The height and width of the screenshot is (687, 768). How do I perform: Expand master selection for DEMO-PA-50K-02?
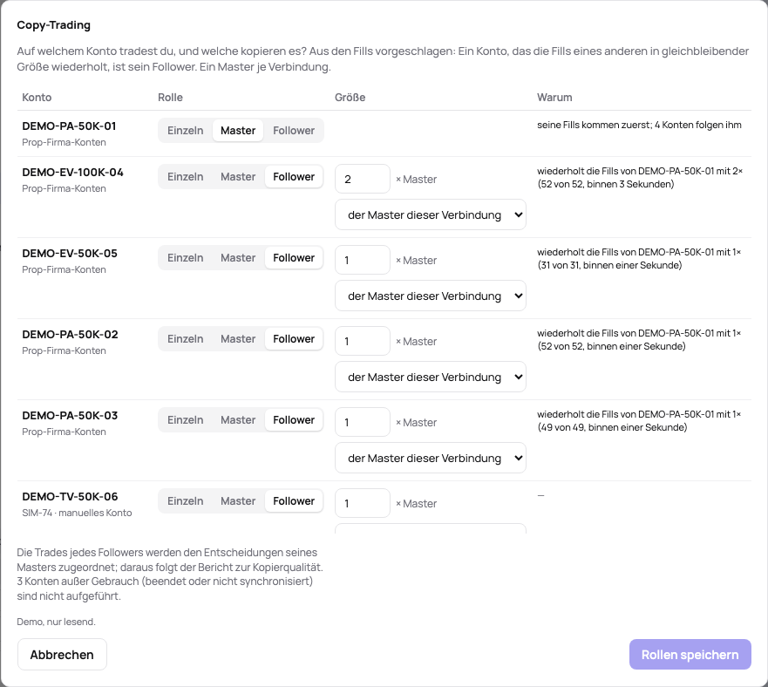click(431, 377)
